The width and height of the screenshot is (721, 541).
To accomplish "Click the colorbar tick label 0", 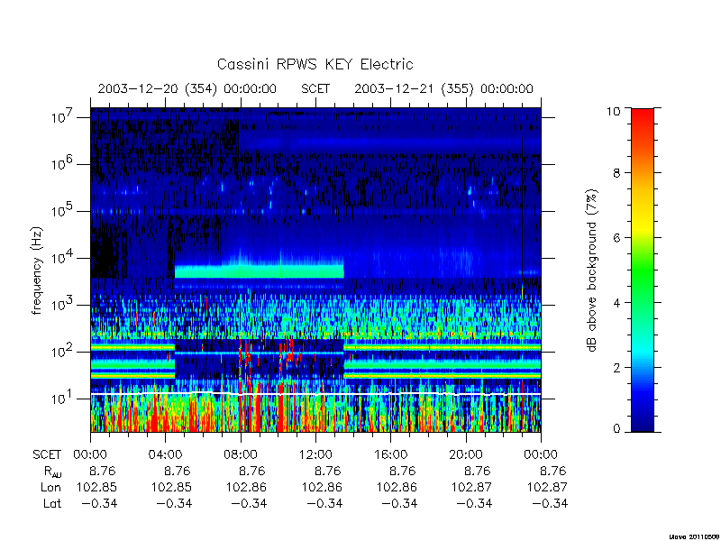I will (616, 429).
